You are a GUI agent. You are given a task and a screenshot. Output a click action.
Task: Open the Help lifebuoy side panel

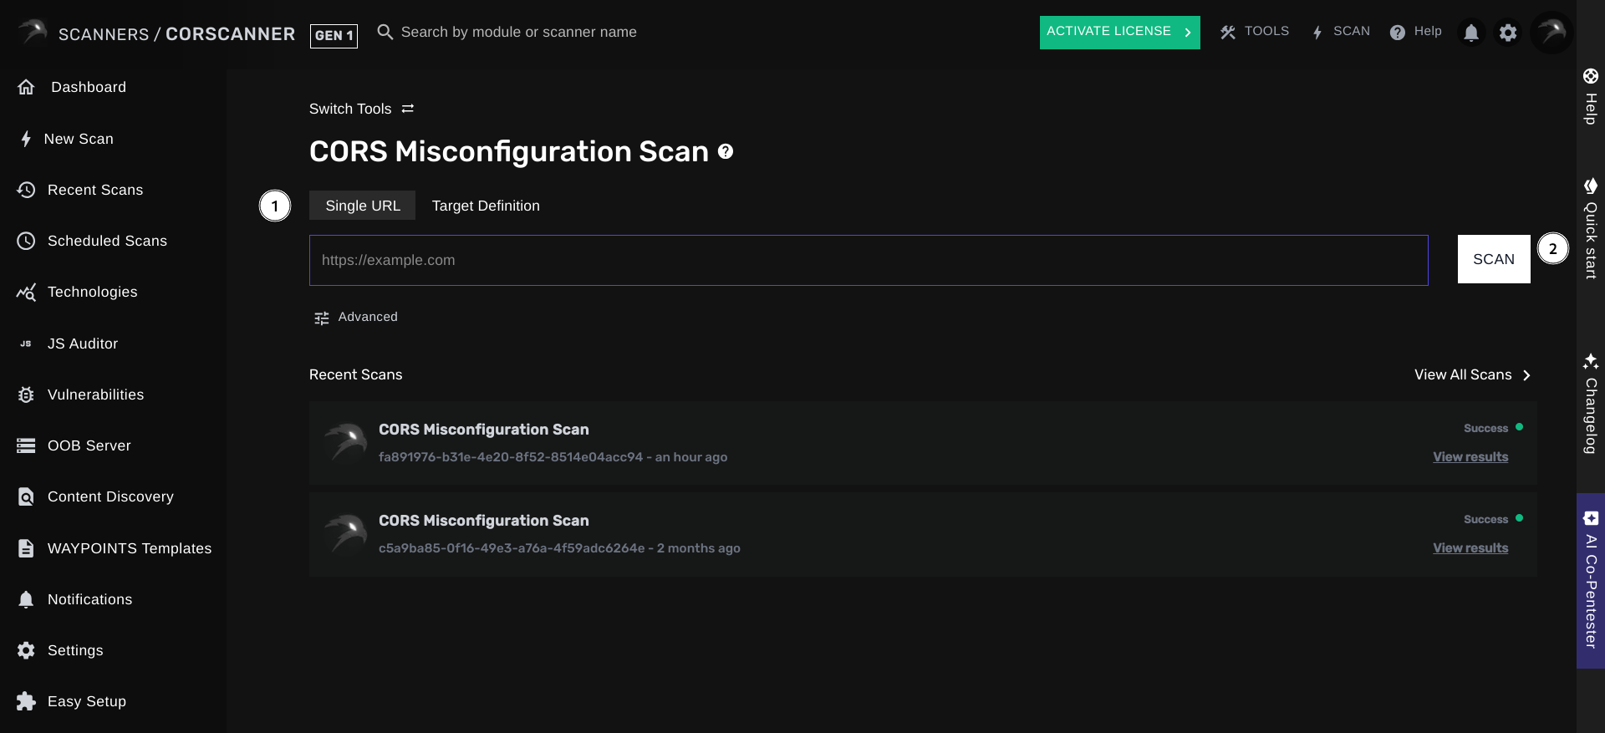tap(1591, 99)
